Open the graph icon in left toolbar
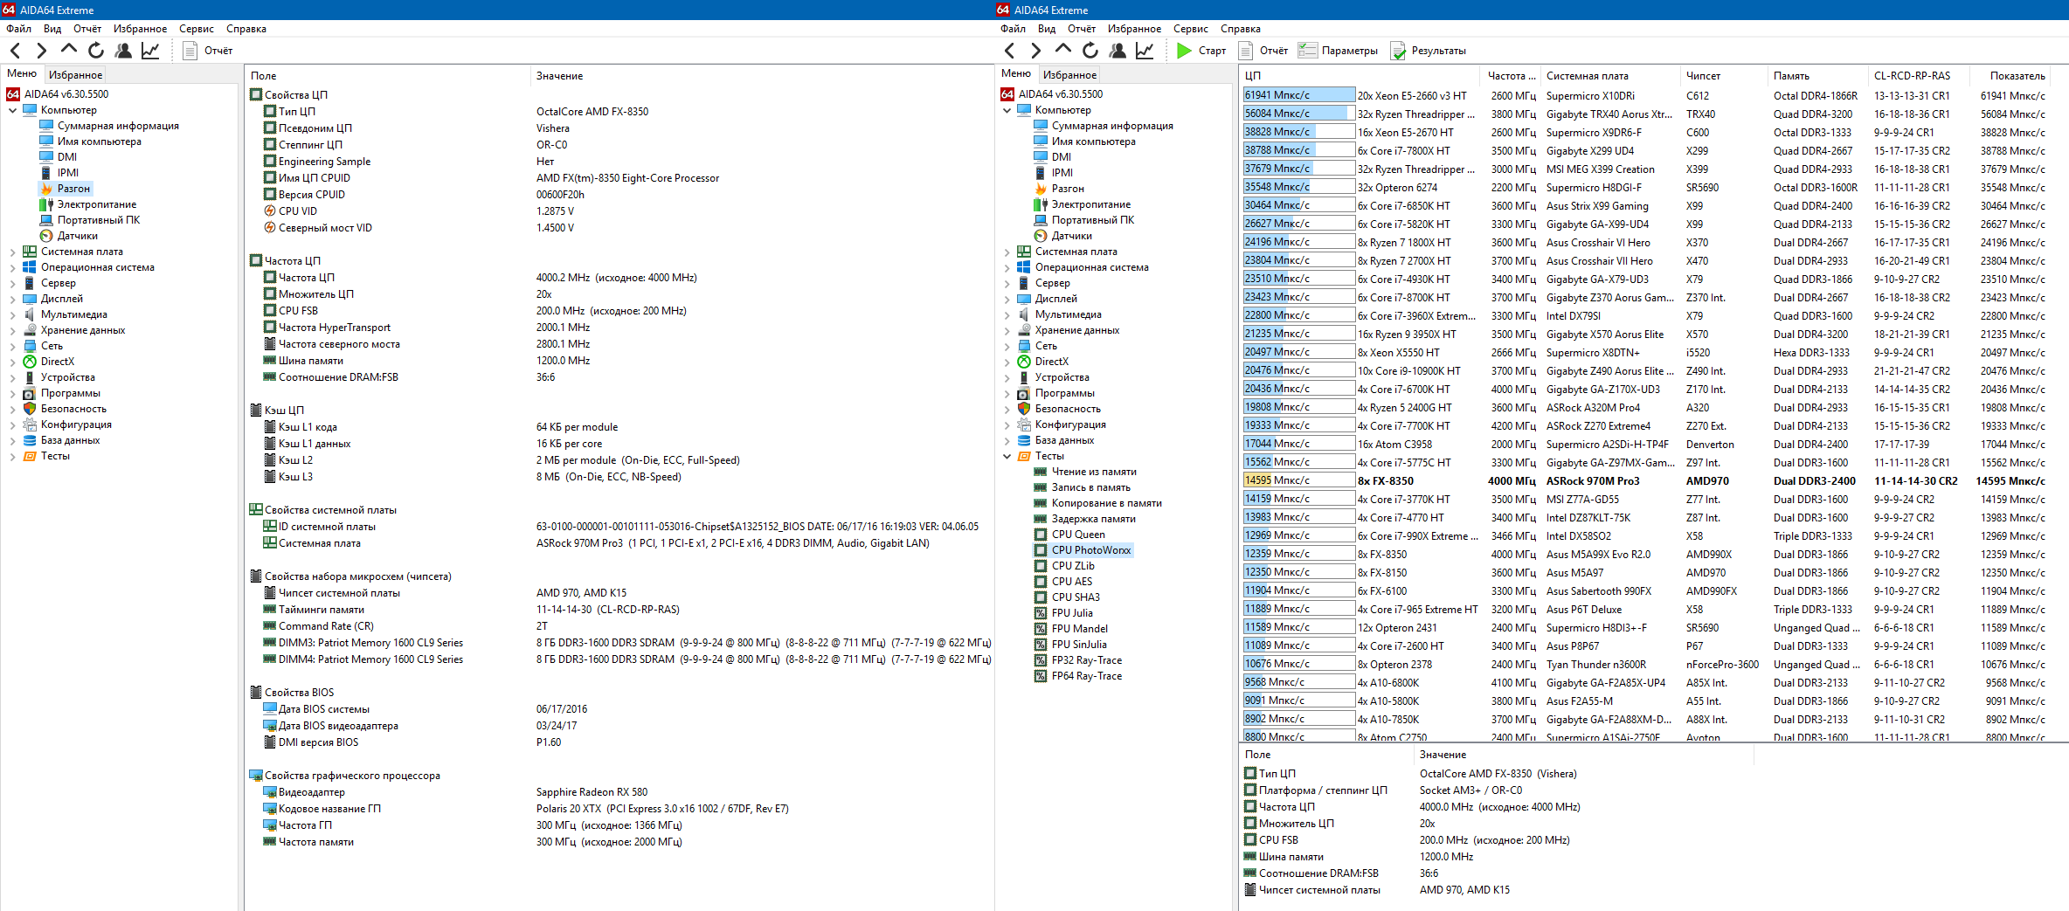 tap(150, 51)
